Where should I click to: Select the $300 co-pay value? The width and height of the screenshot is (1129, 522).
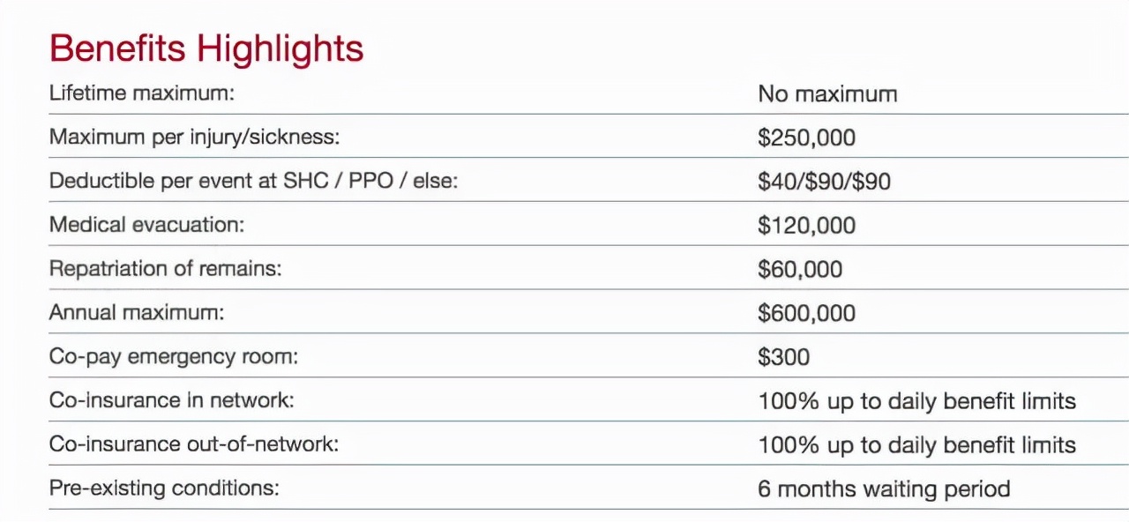(783, 357)
